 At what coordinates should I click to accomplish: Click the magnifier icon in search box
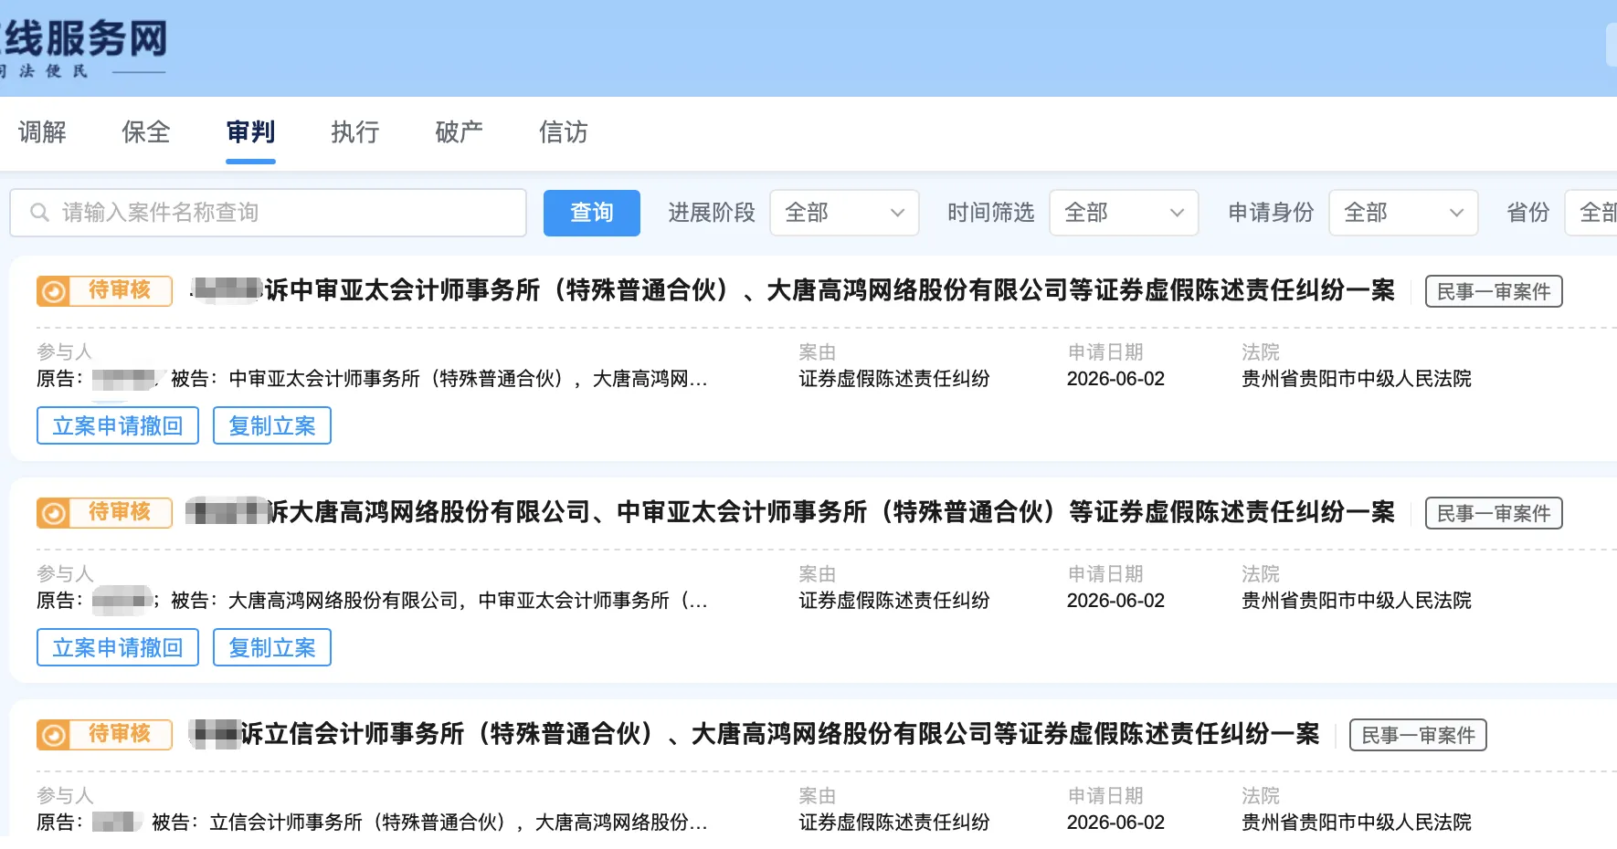coord(39,213)
